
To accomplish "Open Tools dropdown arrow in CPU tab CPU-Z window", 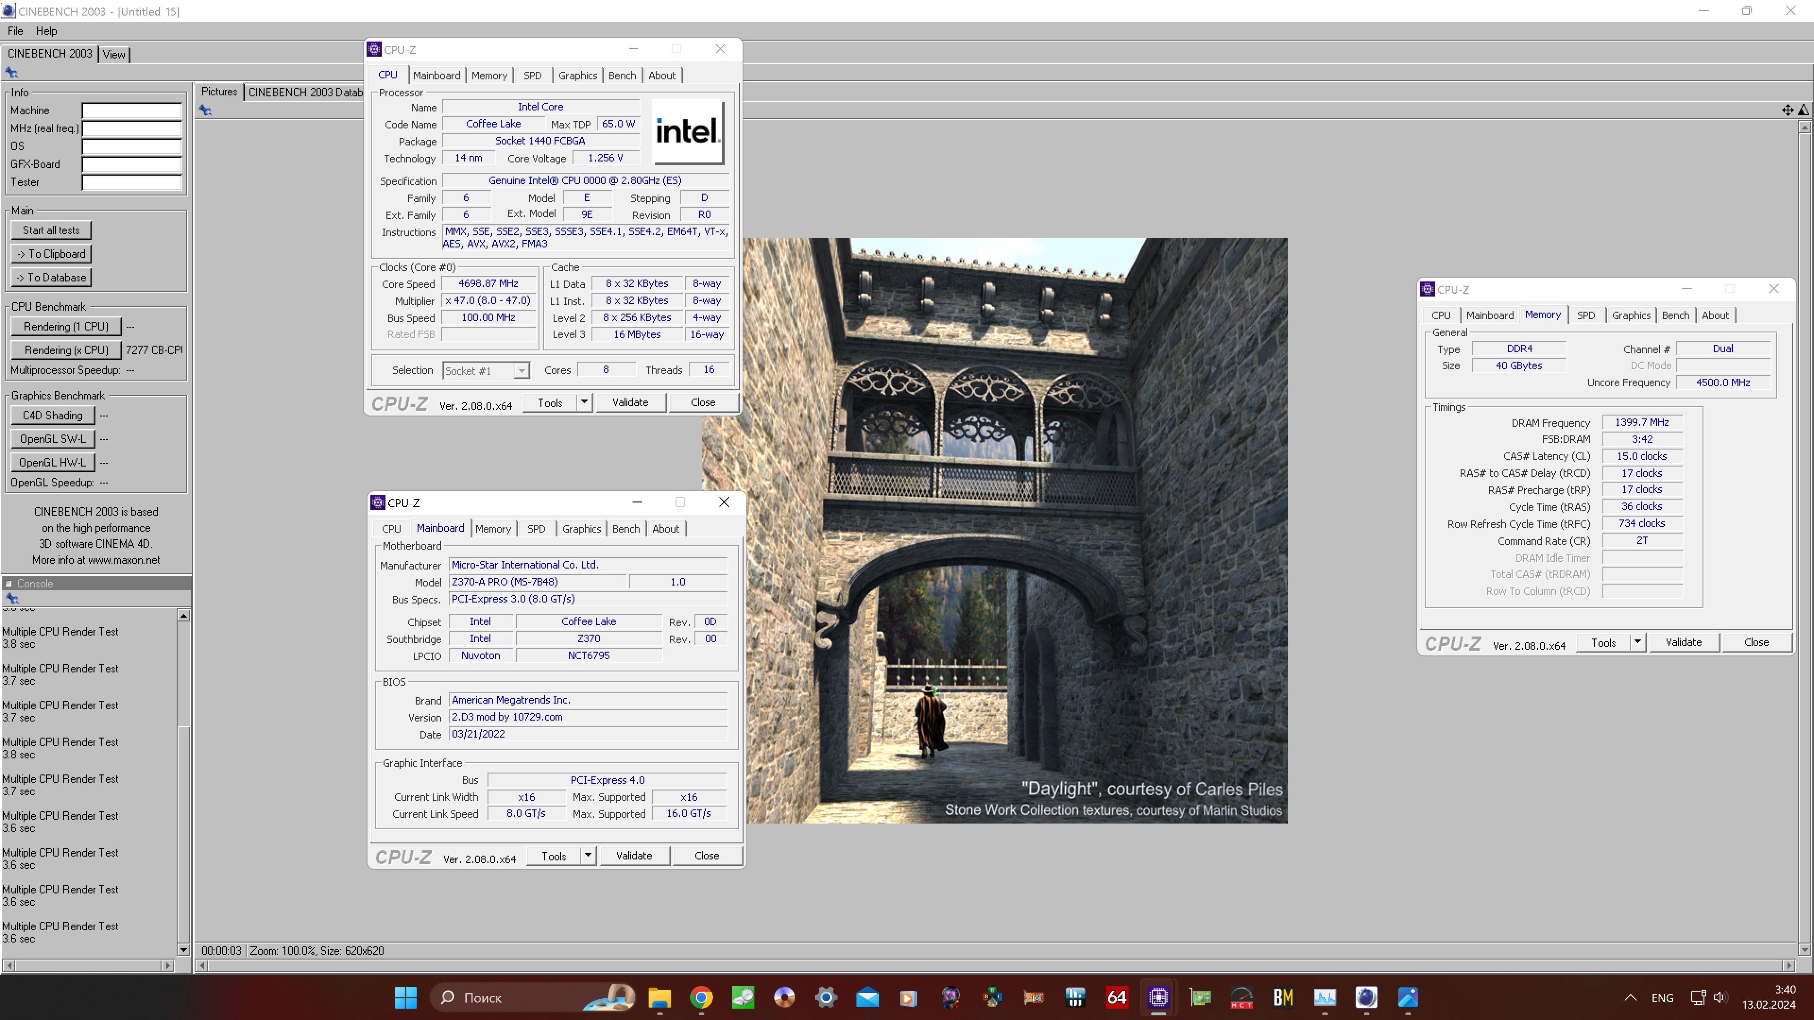I will [584, 402].
